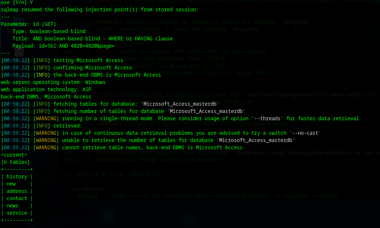Click the green "retrieved:" log line
380x228 pixels.
42,126
